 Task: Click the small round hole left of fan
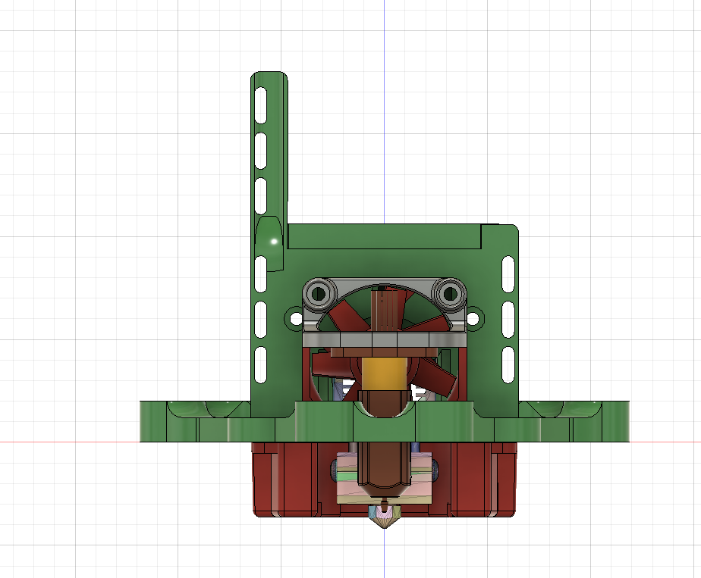(x=296, y=319)
